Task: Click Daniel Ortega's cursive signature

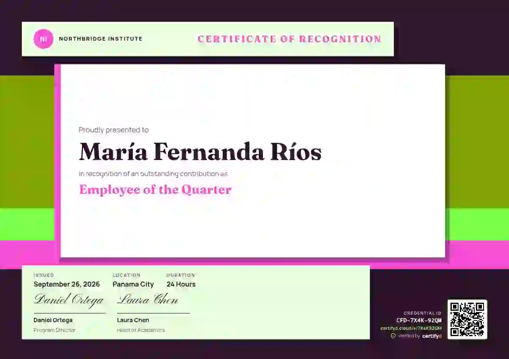Action: coord(69,300)
